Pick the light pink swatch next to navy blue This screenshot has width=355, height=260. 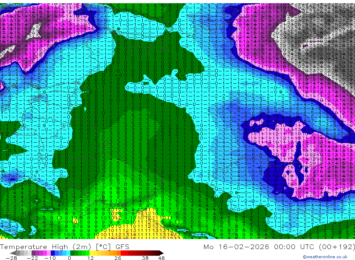pyautogui.click(x=49, y=253)
